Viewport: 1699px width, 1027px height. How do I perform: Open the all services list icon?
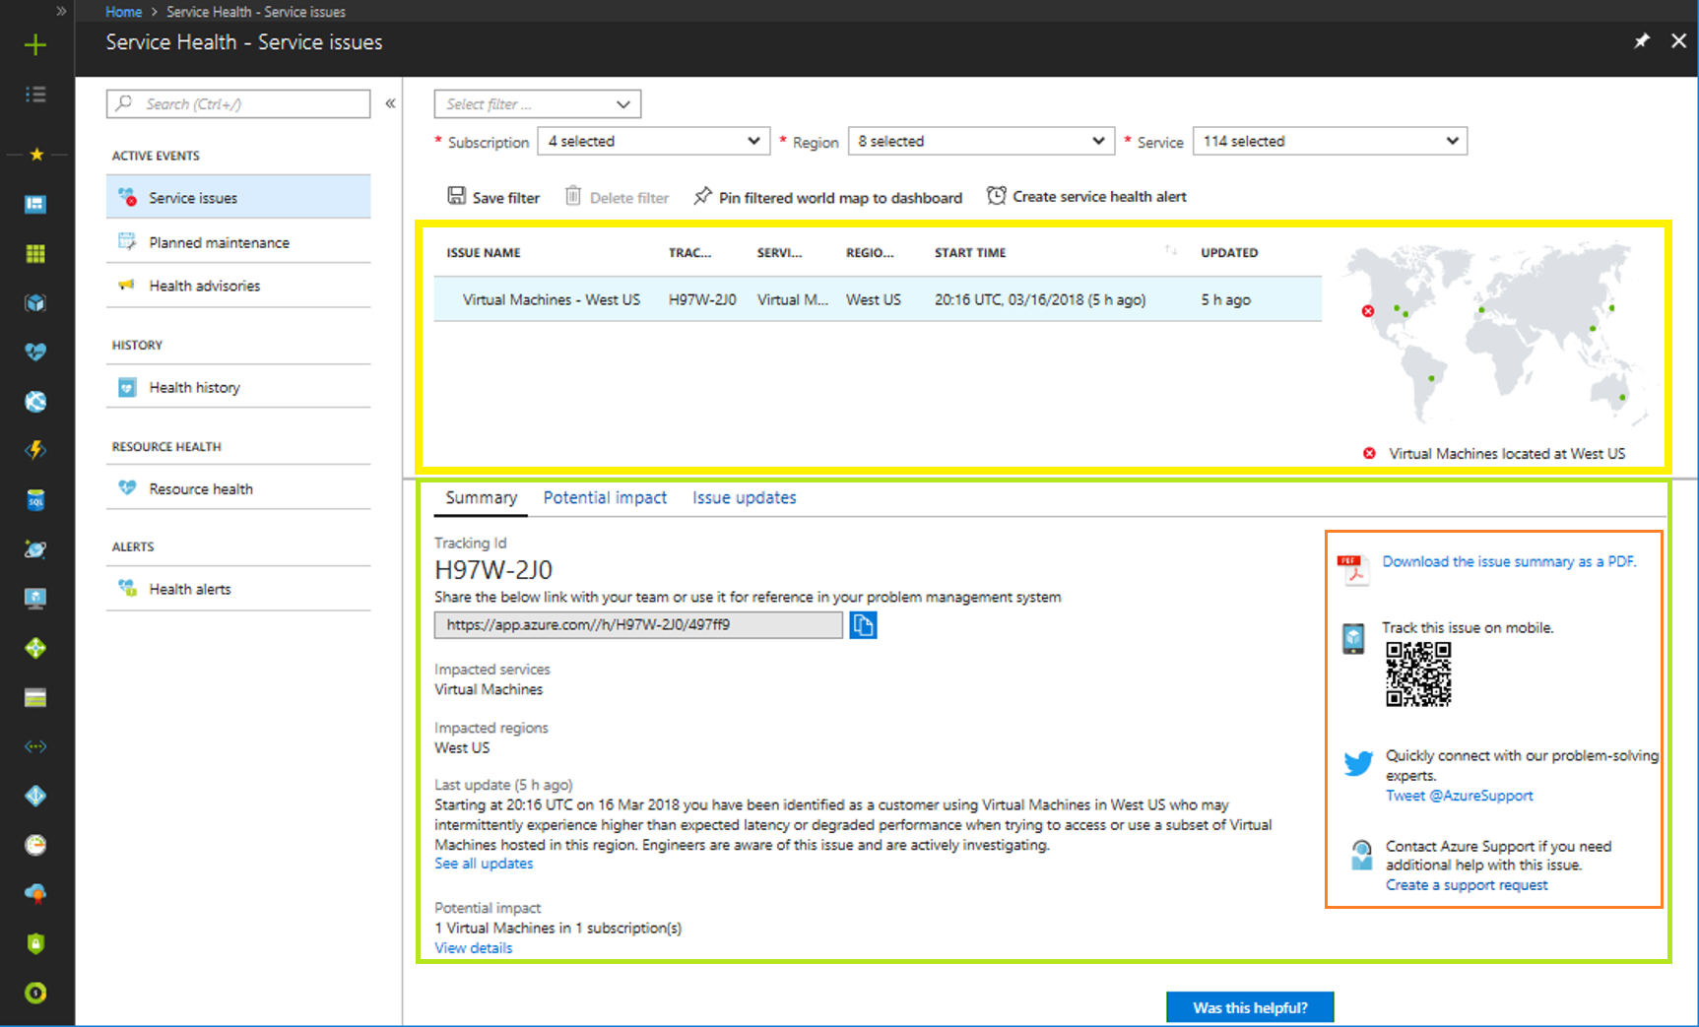(35, 95)
